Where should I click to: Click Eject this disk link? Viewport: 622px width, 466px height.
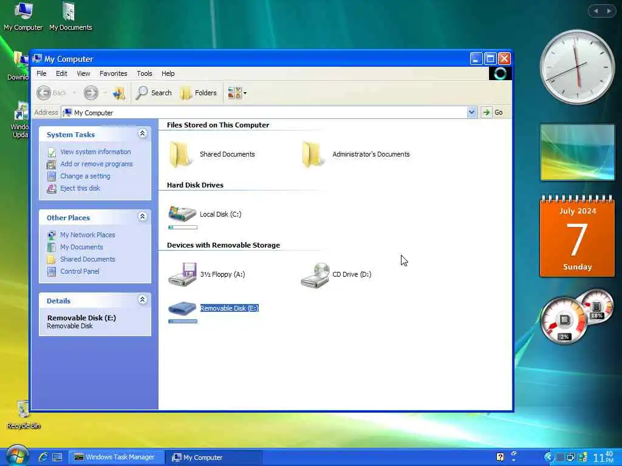[x=80, y=188]
